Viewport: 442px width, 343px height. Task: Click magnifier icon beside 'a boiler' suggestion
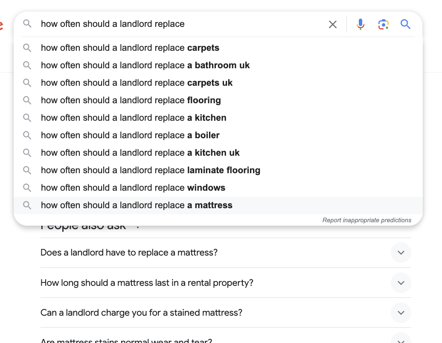pyautogui.click(x=27, y=135)
